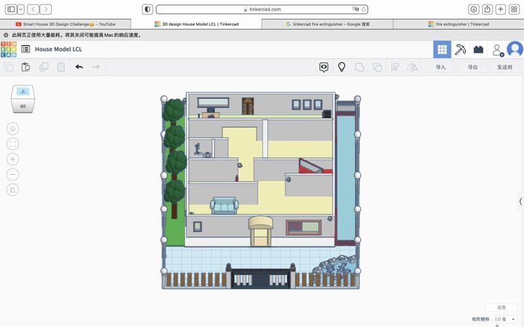Open the profile avatar menu
Screen dimensions: 524x327
[515, 50]
